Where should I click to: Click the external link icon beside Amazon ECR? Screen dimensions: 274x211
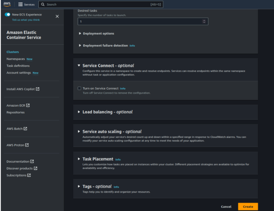[28, 105]
